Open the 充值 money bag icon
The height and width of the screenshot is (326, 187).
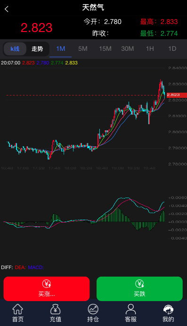point(56,309)
